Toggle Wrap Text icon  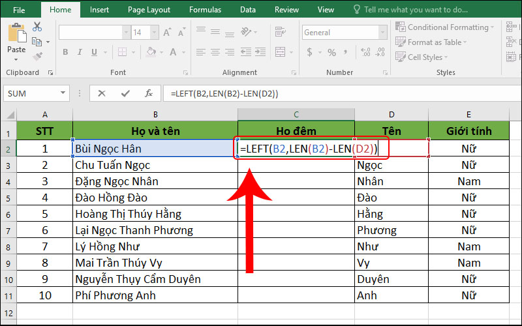(x=281, y=32)
